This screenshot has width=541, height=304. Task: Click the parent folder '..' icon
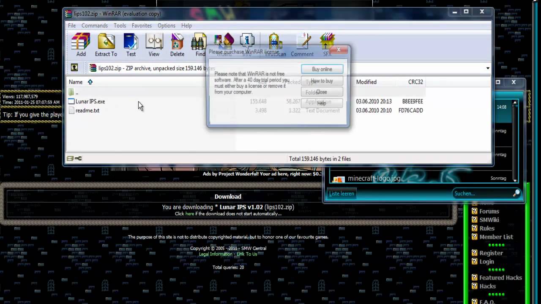[x=71, y=92]
